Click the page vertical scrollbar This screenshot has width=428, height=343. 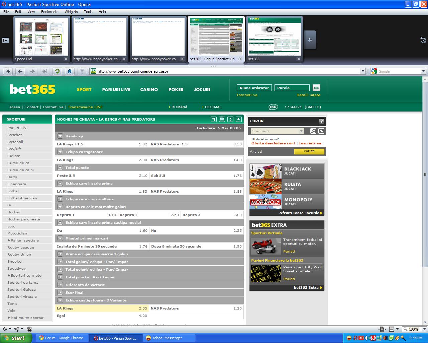(x=425, y=174)
